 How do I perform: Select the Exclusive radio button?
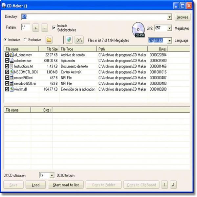(x=25, y=40)
